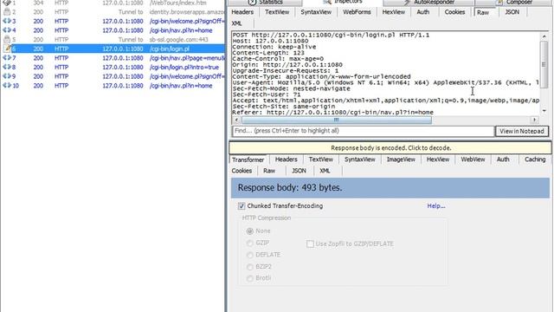
Task: Open response TextView tab
Action: (321, 159)
